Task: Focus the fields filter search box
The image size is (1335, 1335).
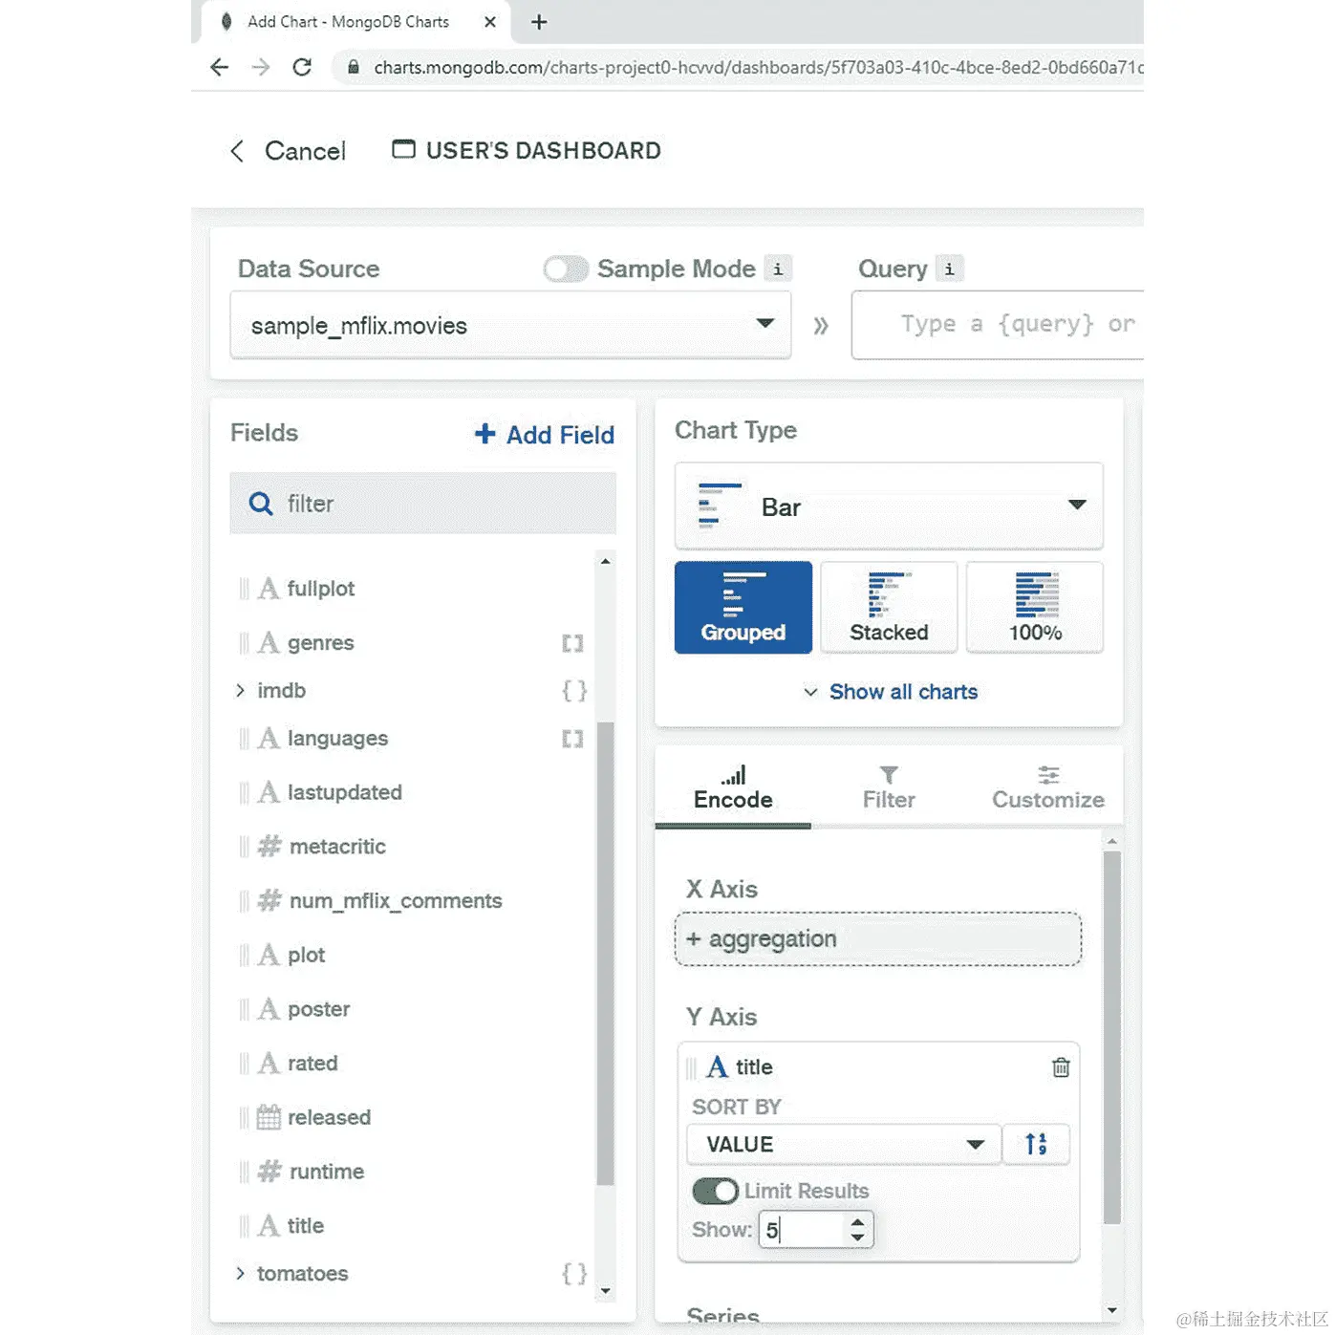Action: (422, 503)
